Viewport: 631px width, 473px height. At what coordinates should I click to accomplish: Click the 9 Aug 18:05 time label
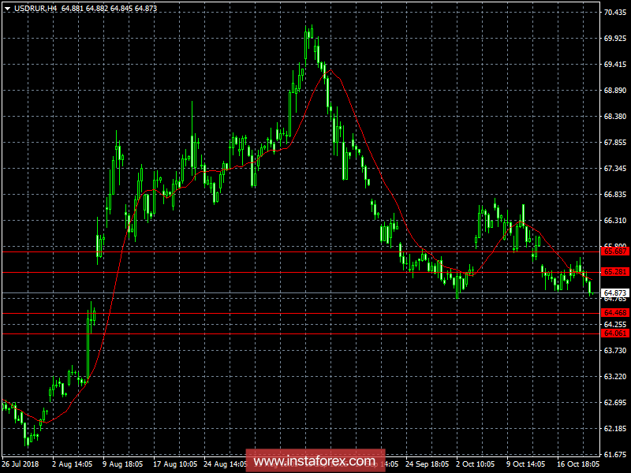pyautogui.click(x=125, y=465)
